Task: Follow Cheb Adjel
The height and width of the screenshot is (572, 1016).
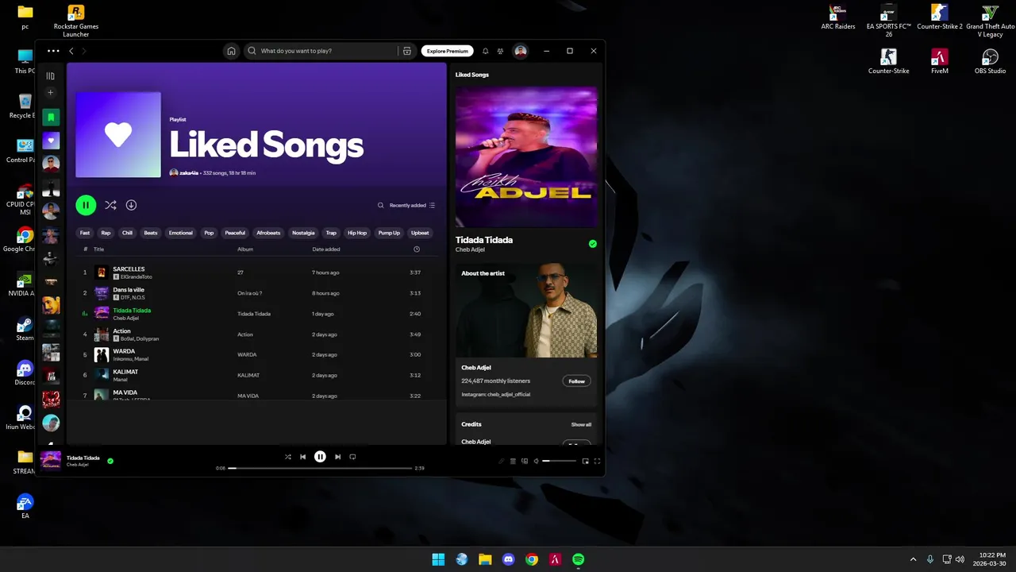Action: [x=576, y=381]
